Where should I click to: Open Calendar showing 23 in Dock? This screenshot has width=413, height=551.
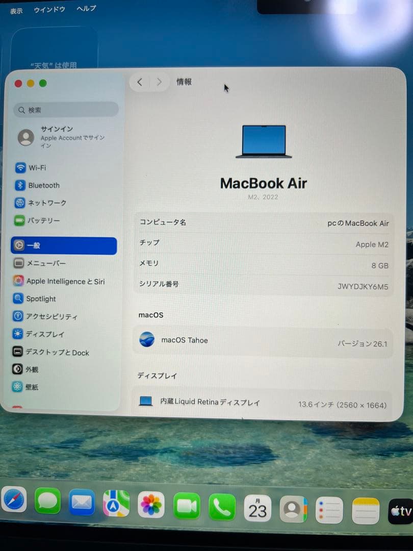[x=257, y=509]
